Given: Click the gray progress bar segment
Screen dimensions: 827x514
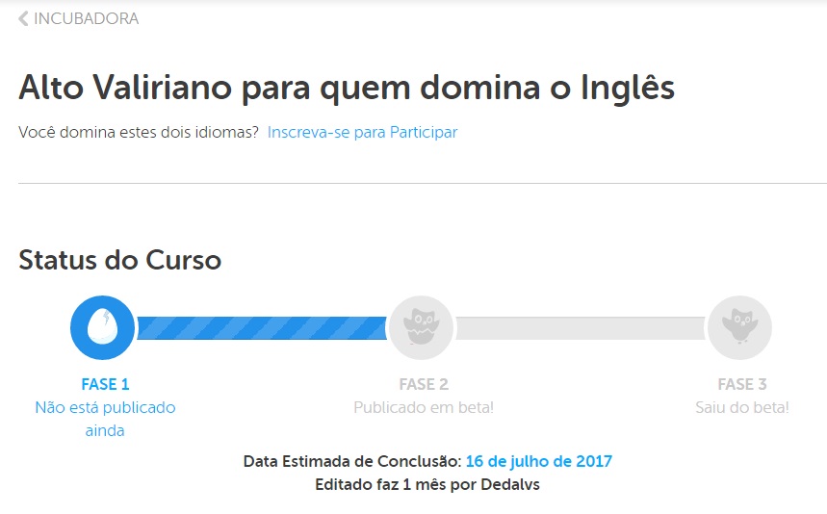Looking at the screenshot, I should pyautogui.click(x=581, y=328).
